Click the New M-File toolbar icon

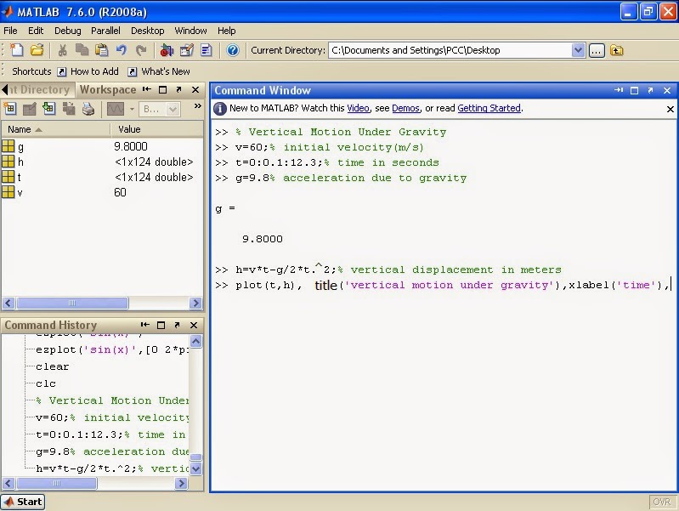(x=16, y=50)
